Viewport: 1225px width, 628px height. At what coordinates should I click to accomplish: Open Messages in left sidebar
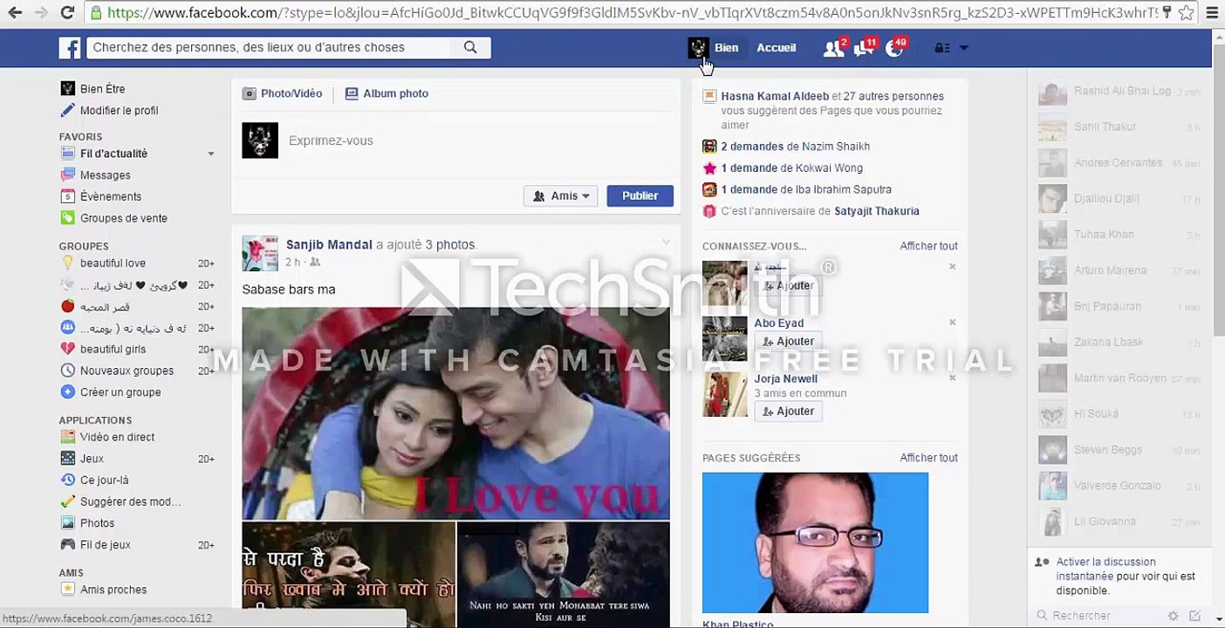(x=105, y=175)
